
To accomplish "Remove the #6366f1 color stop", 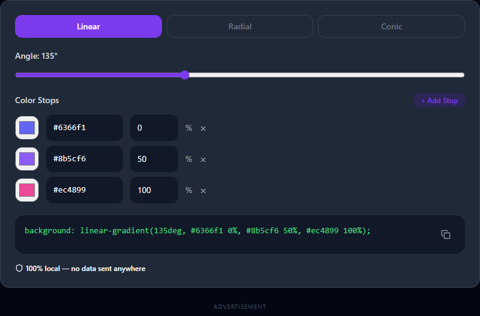I will click(x=203, y=128).
